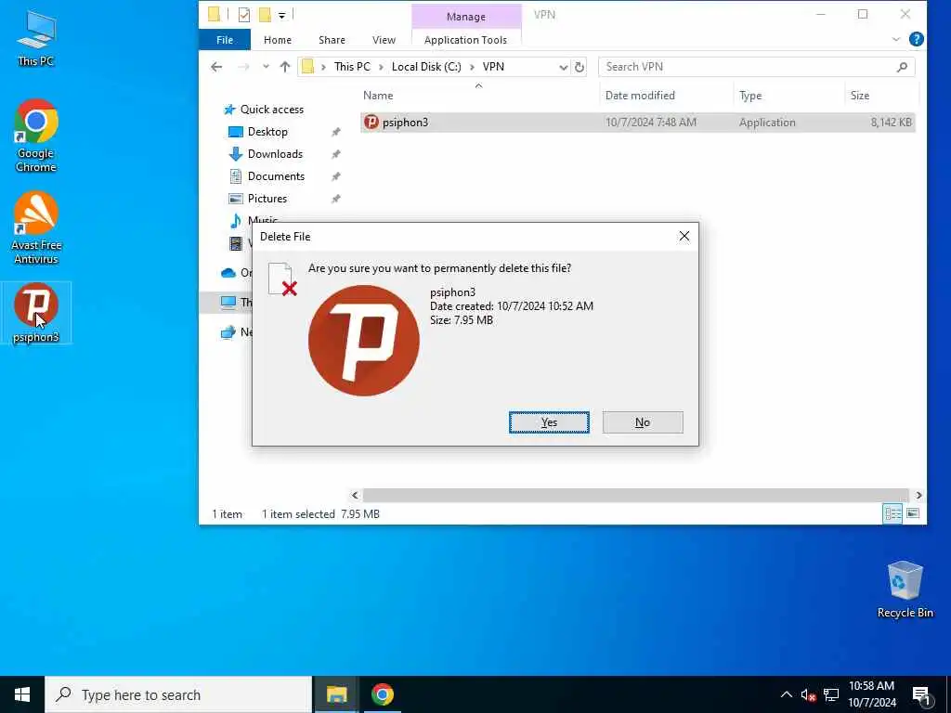Open the recent locations dropdown arrow
This screenshot has width=951, height=713.
pos(266,67)
